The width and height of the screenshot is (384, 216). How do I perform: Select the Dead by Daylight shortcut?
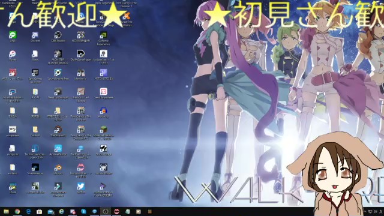pyautogui.click(x=58, y=93)
